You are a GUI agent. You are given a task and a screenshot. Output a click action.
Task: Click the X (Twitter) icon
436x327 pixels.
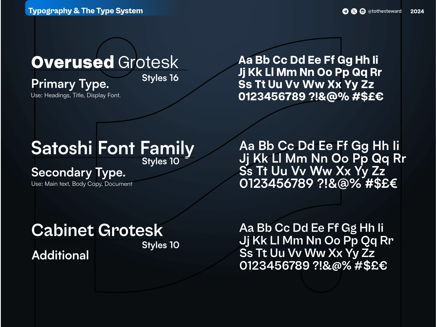click(354, 11)
